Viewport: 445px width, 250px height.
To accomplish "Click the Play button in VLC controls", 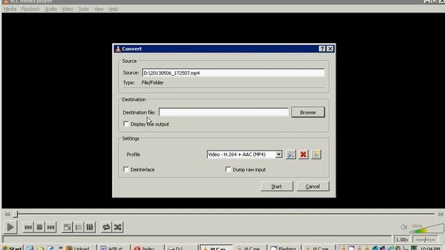I will [x=10, y=227].
